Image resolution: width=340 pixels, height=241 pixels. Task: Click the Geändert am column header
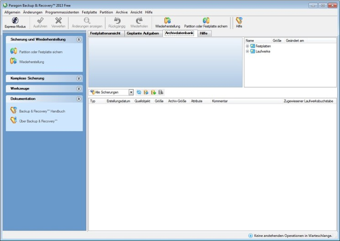(295, 40)
